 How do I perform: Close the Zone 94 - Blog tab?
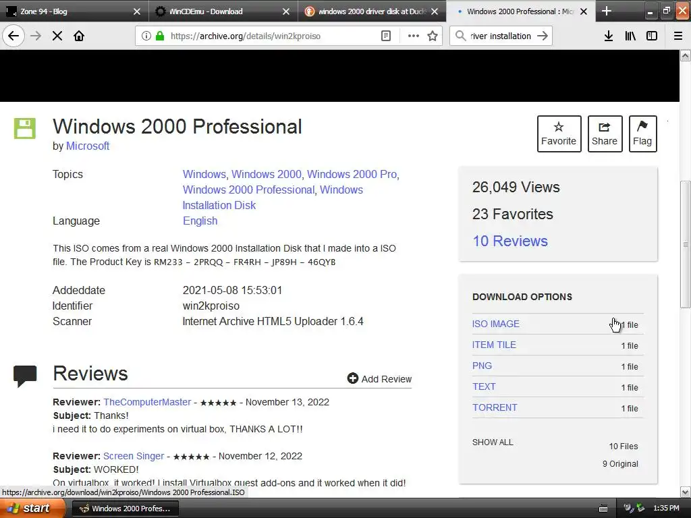pos(137,11)
